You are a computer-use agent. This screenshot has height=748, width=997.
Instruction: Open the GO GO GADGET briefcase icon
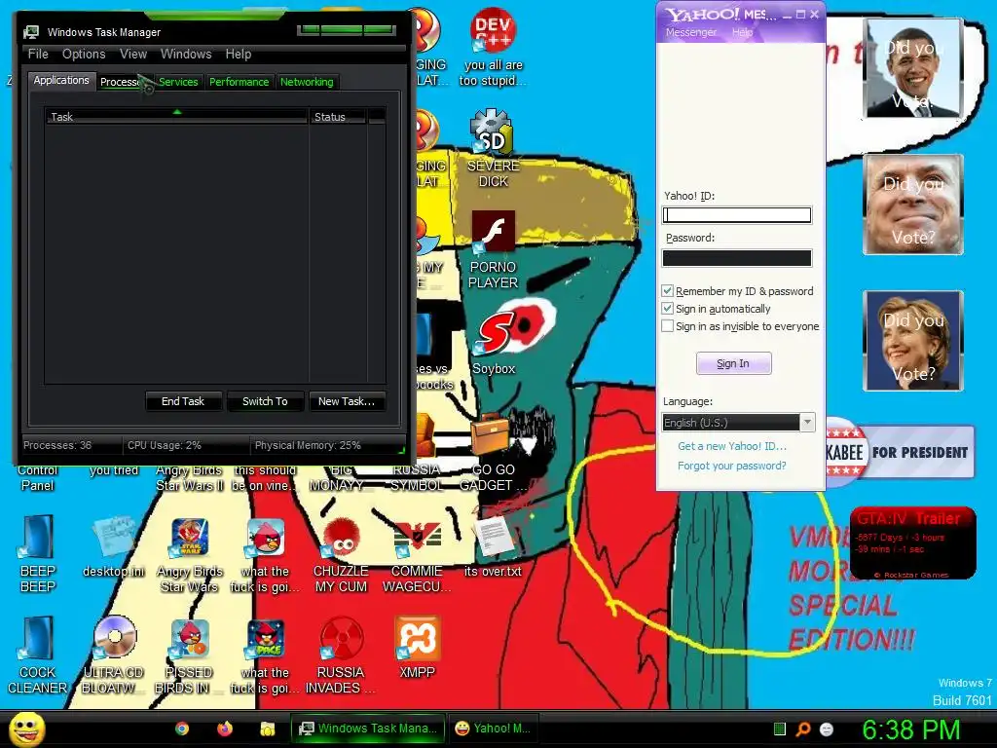point(491,434)
